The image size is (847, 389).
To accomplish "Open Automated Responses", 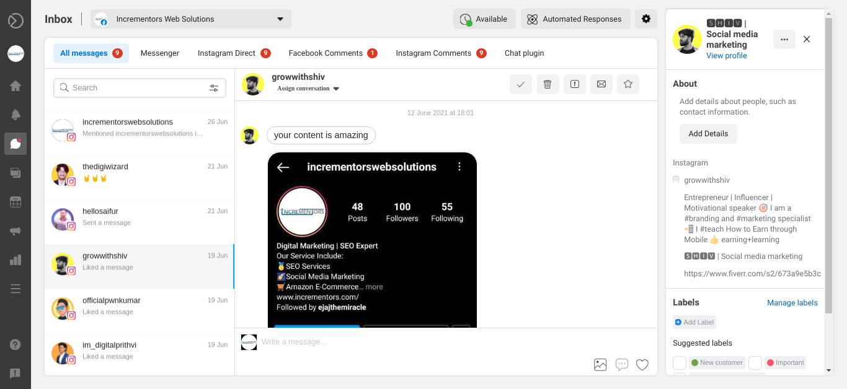I will coord(575,19).
